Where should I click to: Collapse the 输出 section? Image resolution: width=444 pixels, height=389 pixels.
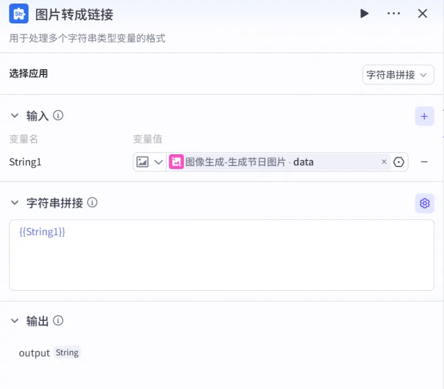14,321
